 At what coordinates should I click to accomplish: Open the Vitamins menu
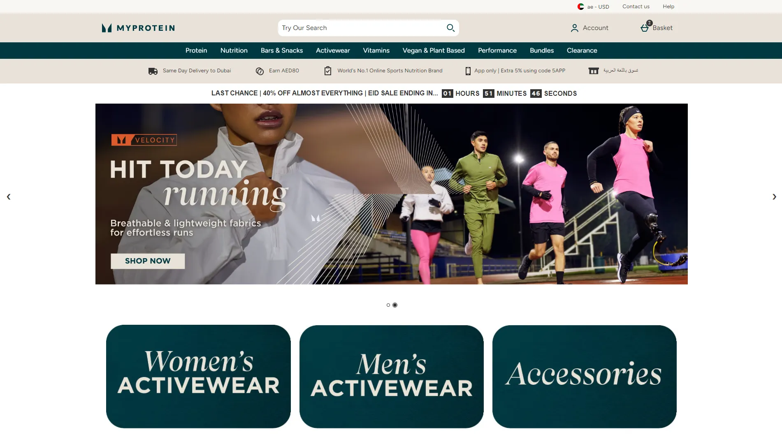tap(376, 51)
